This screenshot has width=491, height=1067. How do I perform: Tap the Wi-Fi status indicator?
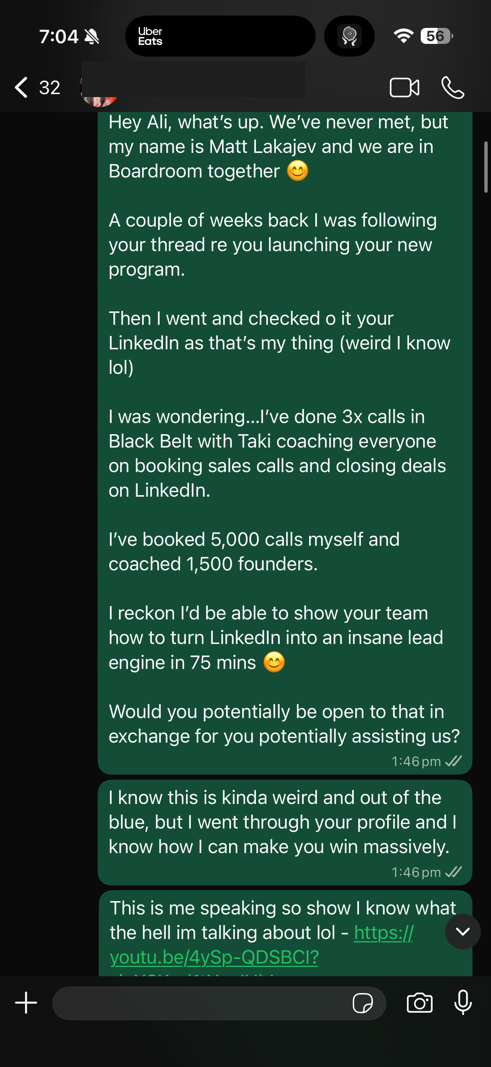point(403,36)
